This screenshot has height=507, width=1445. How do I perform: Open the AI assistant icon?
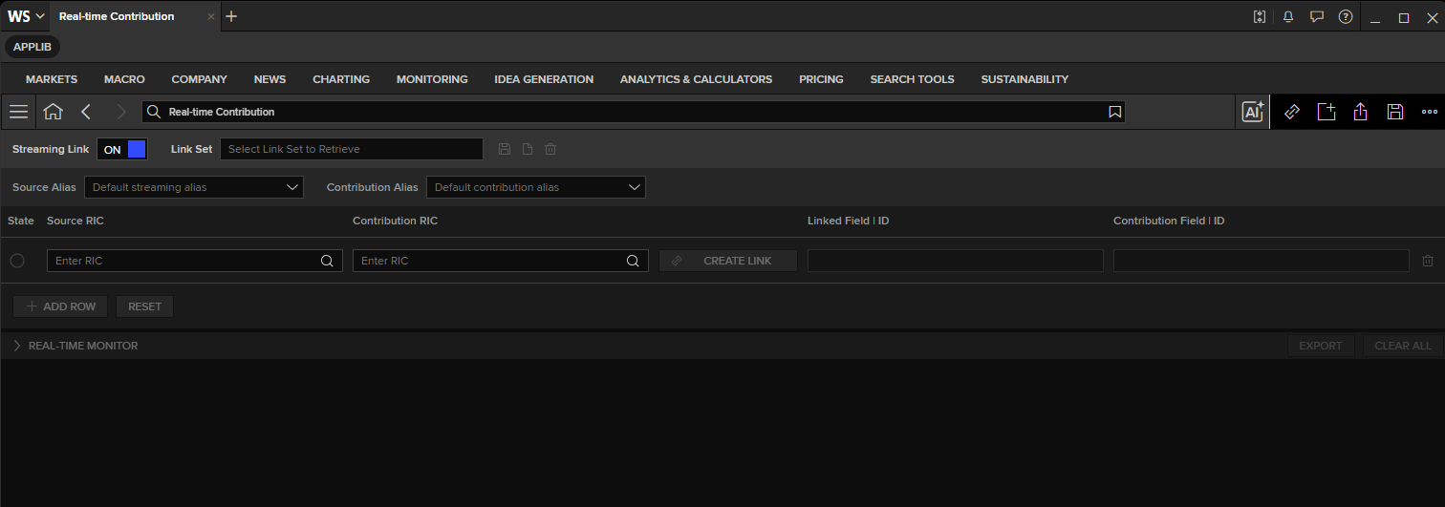(x=1253, y=112)
